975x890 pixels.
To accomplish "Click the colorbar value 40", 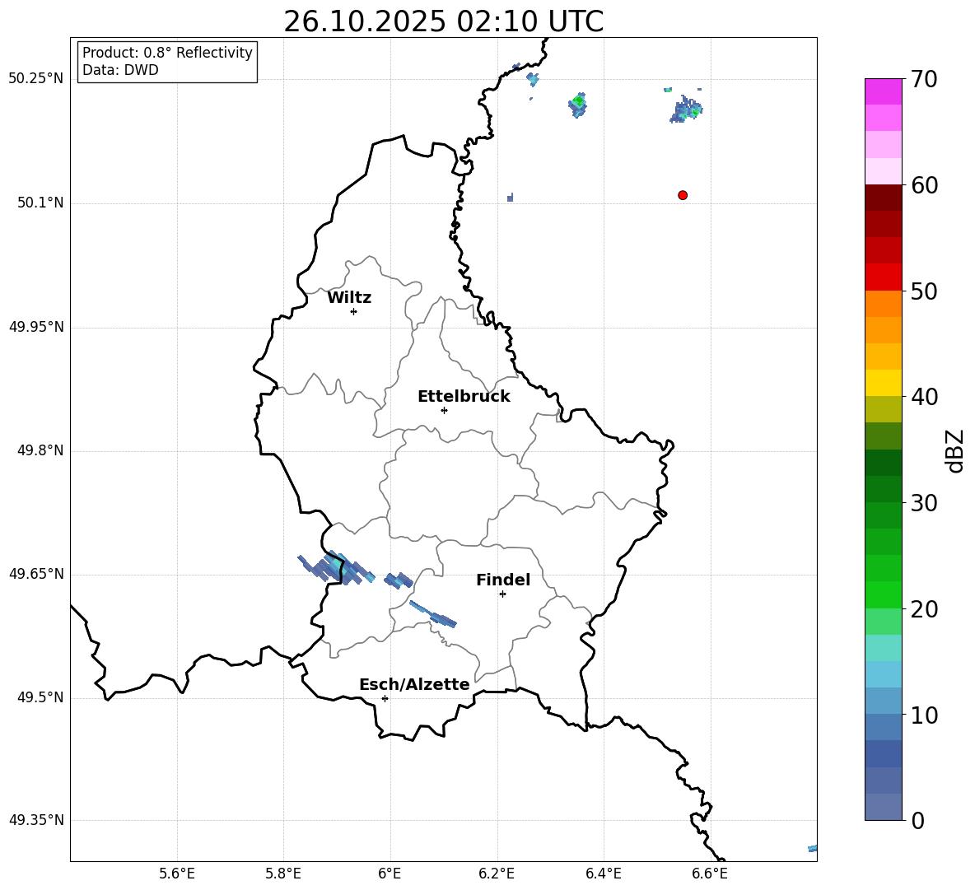I will coord(924,397).
